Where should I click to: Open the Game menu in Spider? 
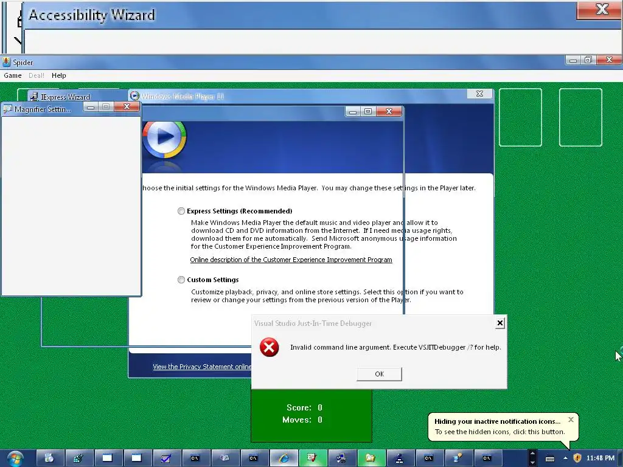[x=13, y=75]
